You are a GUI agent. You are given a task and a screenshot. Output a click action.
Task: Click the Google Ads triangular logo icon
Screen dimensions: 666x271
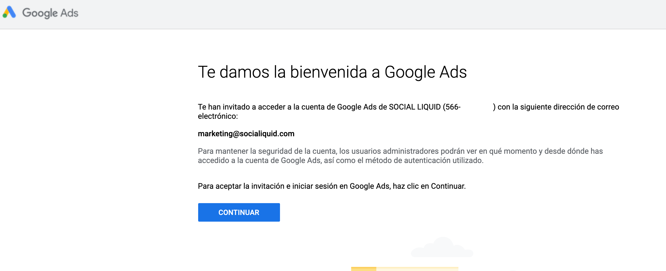9,12
